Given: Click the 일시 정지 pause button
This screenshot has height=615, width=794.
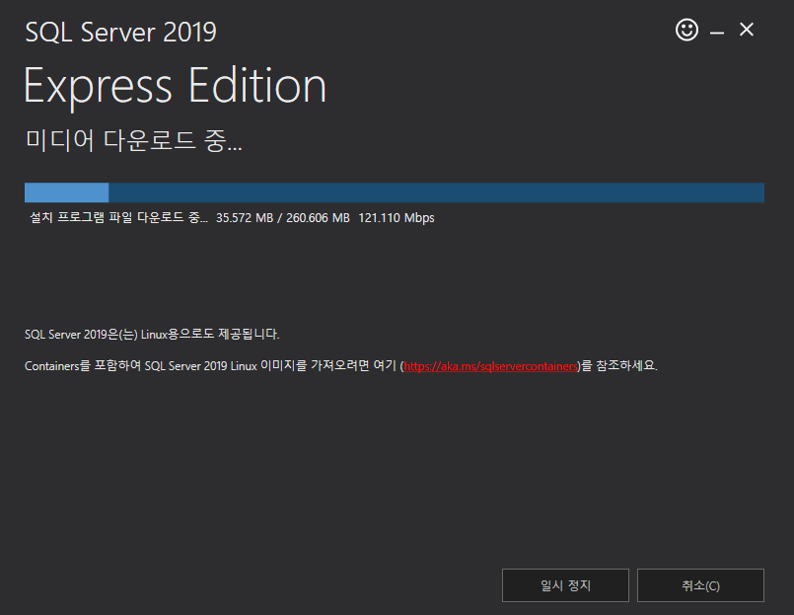Looking at the screenshot, I should pos(565,585).
